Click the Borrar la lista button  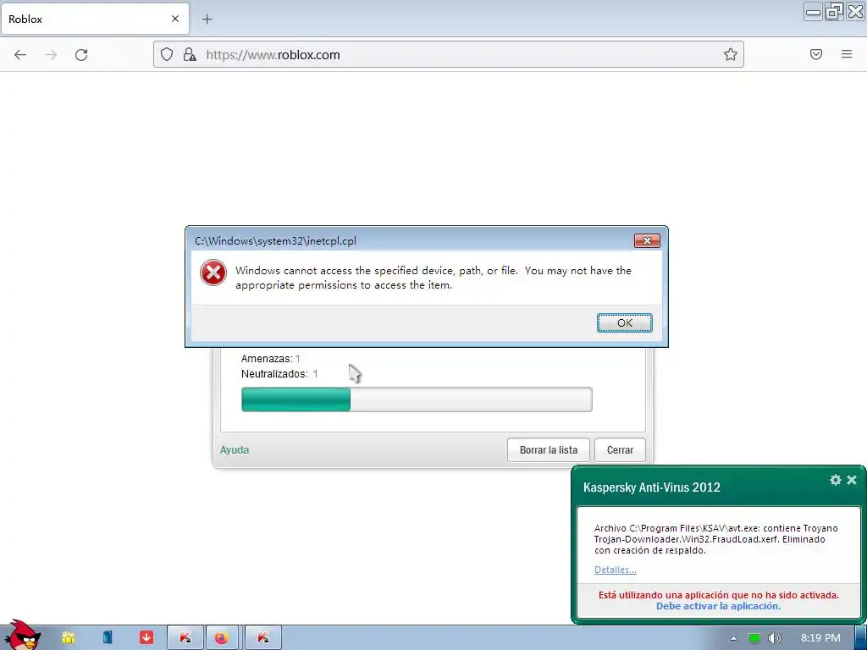[x=549, y=450]
